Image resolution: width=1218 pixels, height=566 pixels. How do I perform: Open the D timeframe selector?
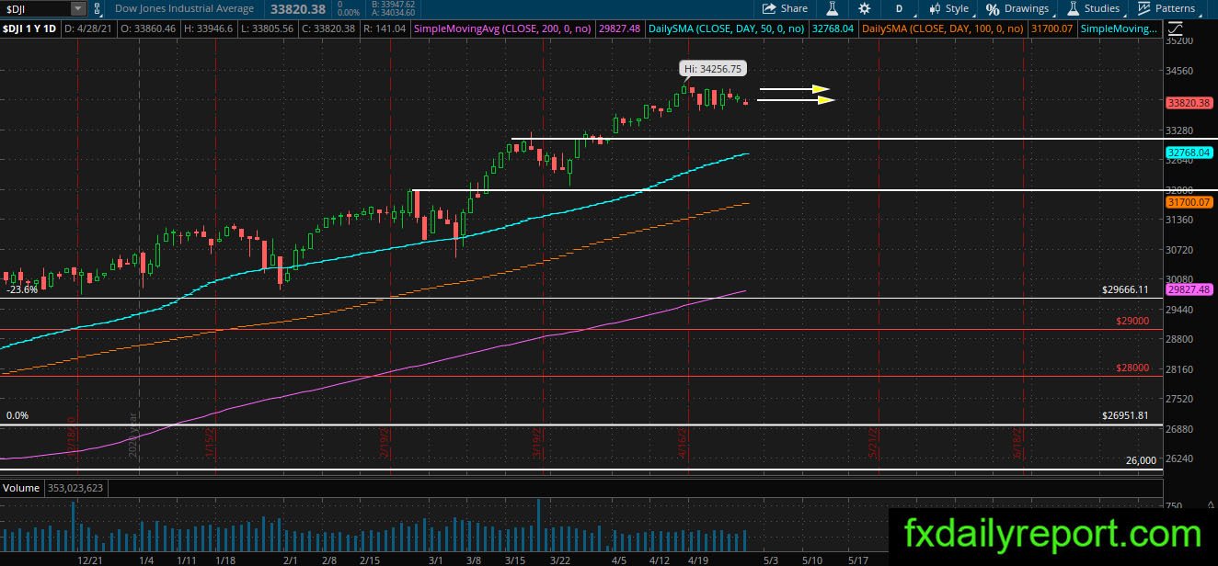coord(899,8)
